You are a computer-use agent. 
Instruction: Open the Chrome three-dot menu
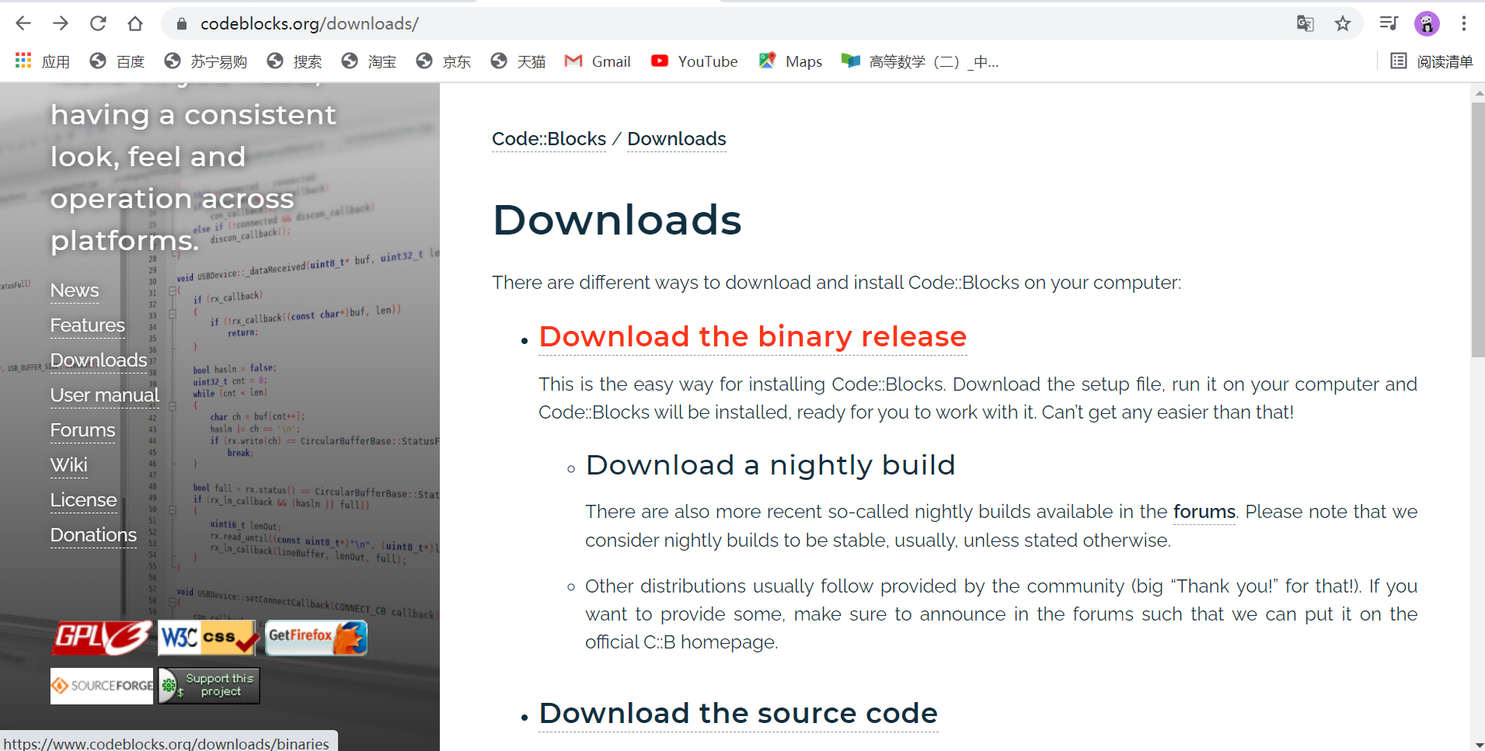tap(1464, 23)
